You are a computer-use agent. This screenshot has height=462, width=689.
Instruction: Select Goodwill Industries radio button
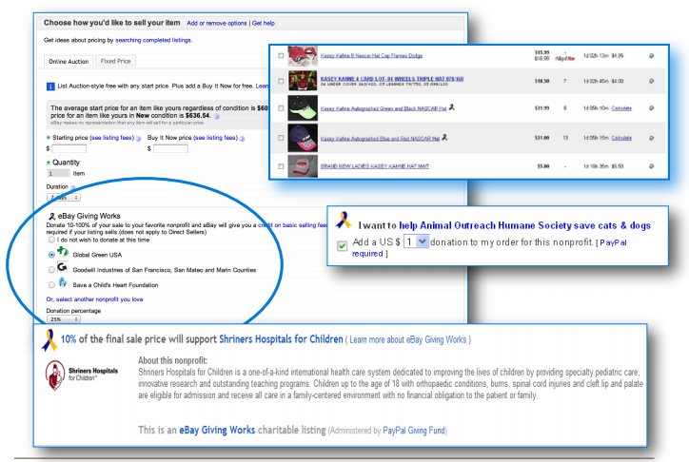click(51, 270)
